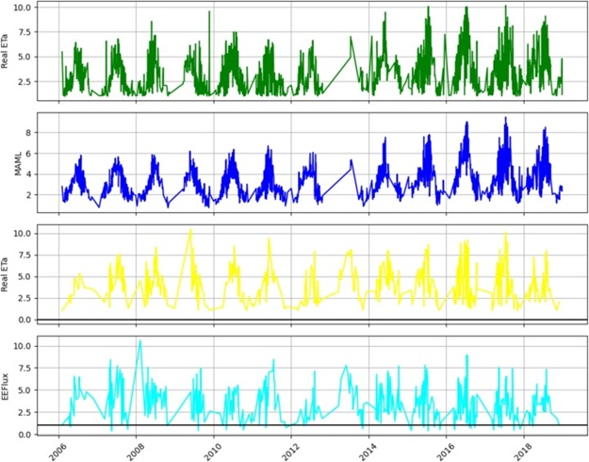The height and width of the screenshot is (462, 589).
Task: Select the MAML y-axis title
Action: (x=18, y=163)
